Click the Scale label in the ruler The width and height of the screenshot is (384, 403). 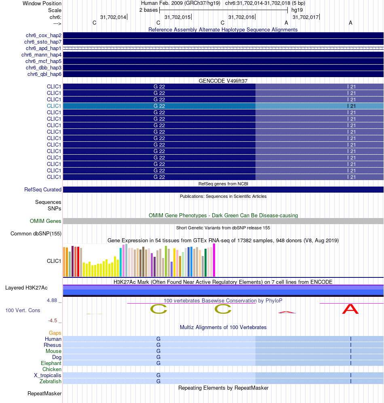pos(55,10)
